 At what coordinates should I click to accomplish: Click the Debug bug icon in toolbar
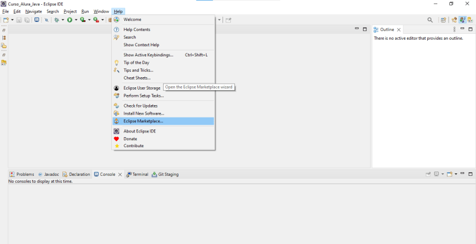(x=57, y=20)
